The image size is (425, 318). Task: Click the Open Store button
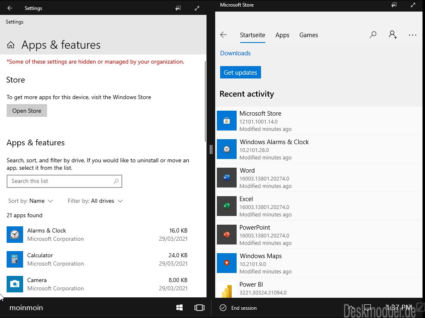27,111
